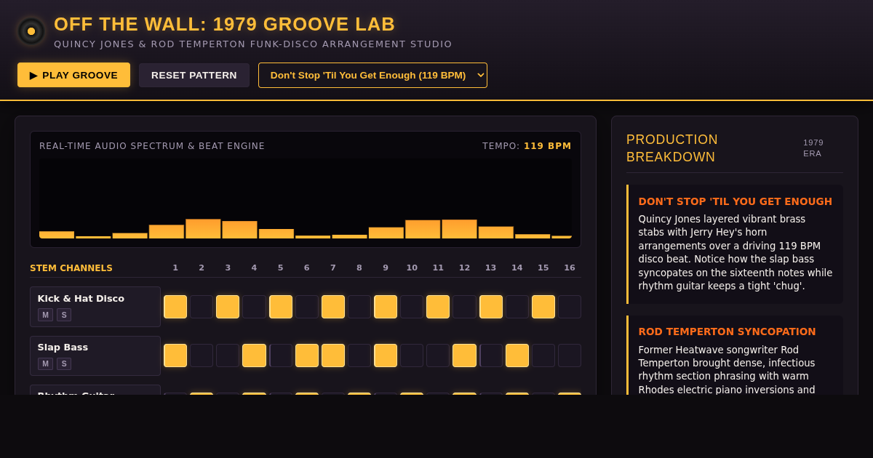Screen dimensions: 873x458
Task: Toggle Kick & Hat Disco step 4
Action: [x=254, y=307]
